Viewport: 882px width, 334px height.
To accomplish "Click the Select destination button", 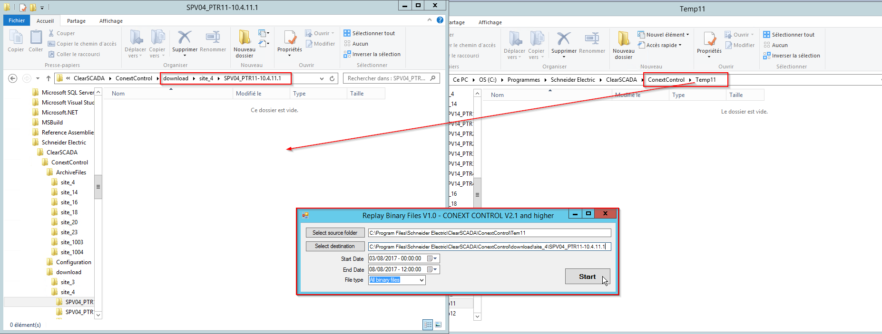I will [335, 246].
